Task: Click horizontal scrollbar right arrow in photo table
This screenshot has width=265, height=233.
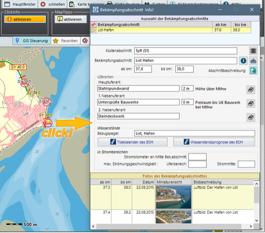Action: 251,226
